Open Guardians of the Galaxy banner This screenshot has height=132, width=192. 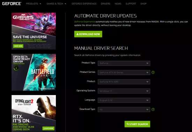pyautogui.click(x=34, y=31)
